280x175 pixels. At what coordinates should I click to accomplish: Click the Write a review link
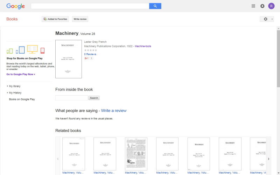[x=114, y=111]
